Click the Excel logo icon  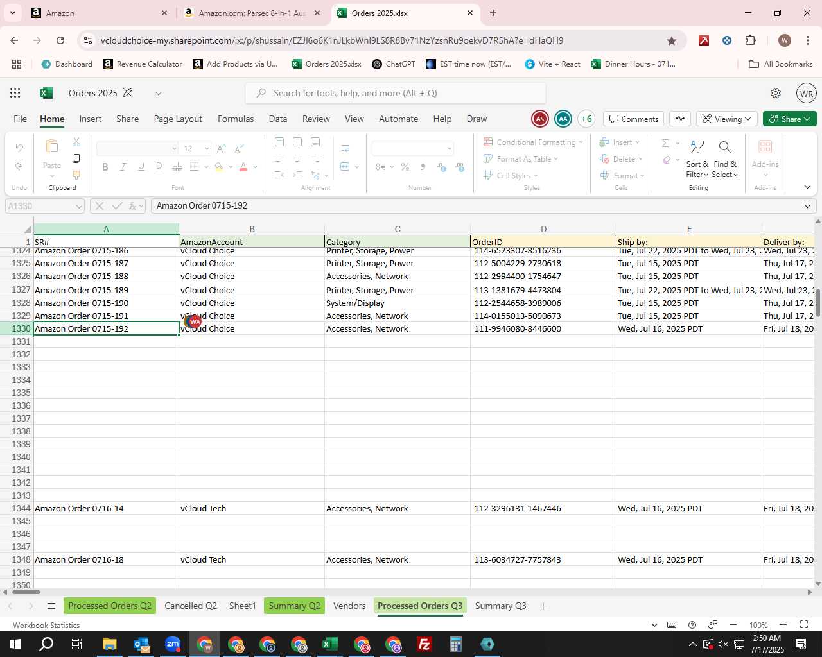tap(46, 93)
